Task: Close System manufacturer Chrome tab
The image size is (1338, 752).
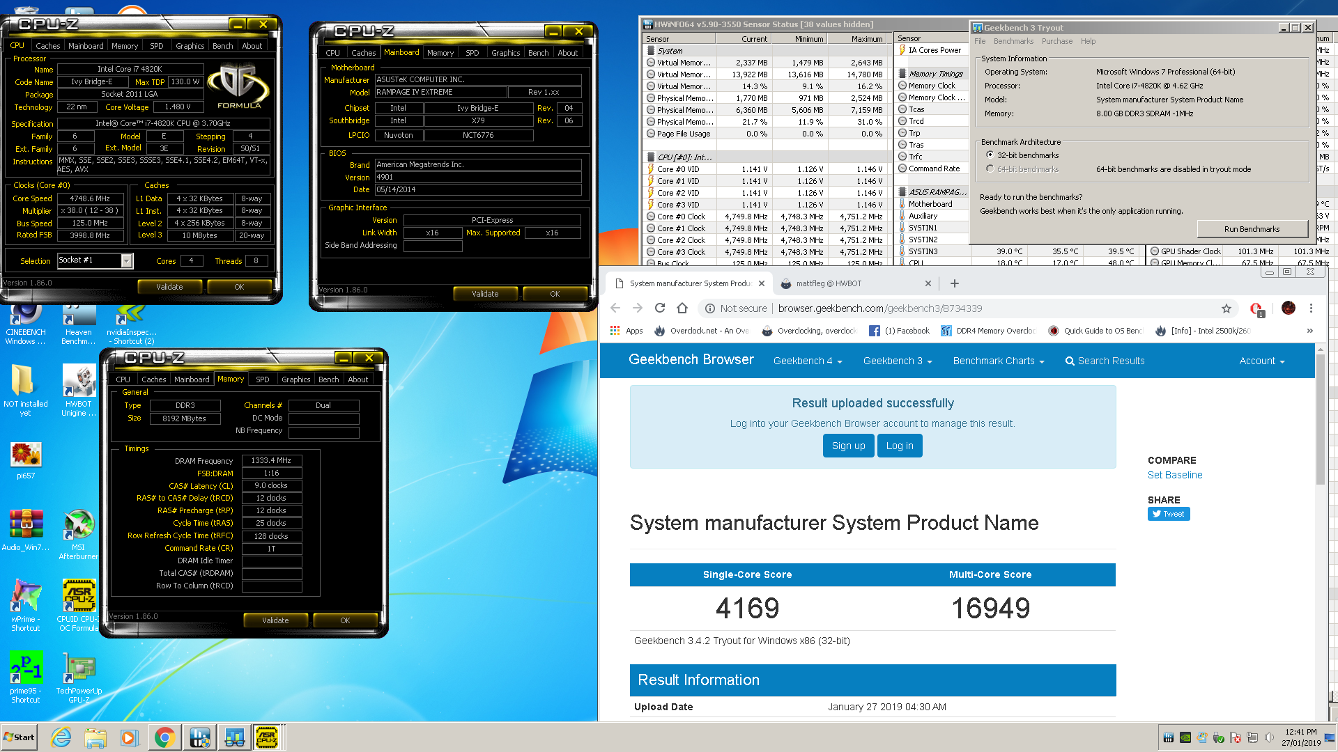Action: 762,283
